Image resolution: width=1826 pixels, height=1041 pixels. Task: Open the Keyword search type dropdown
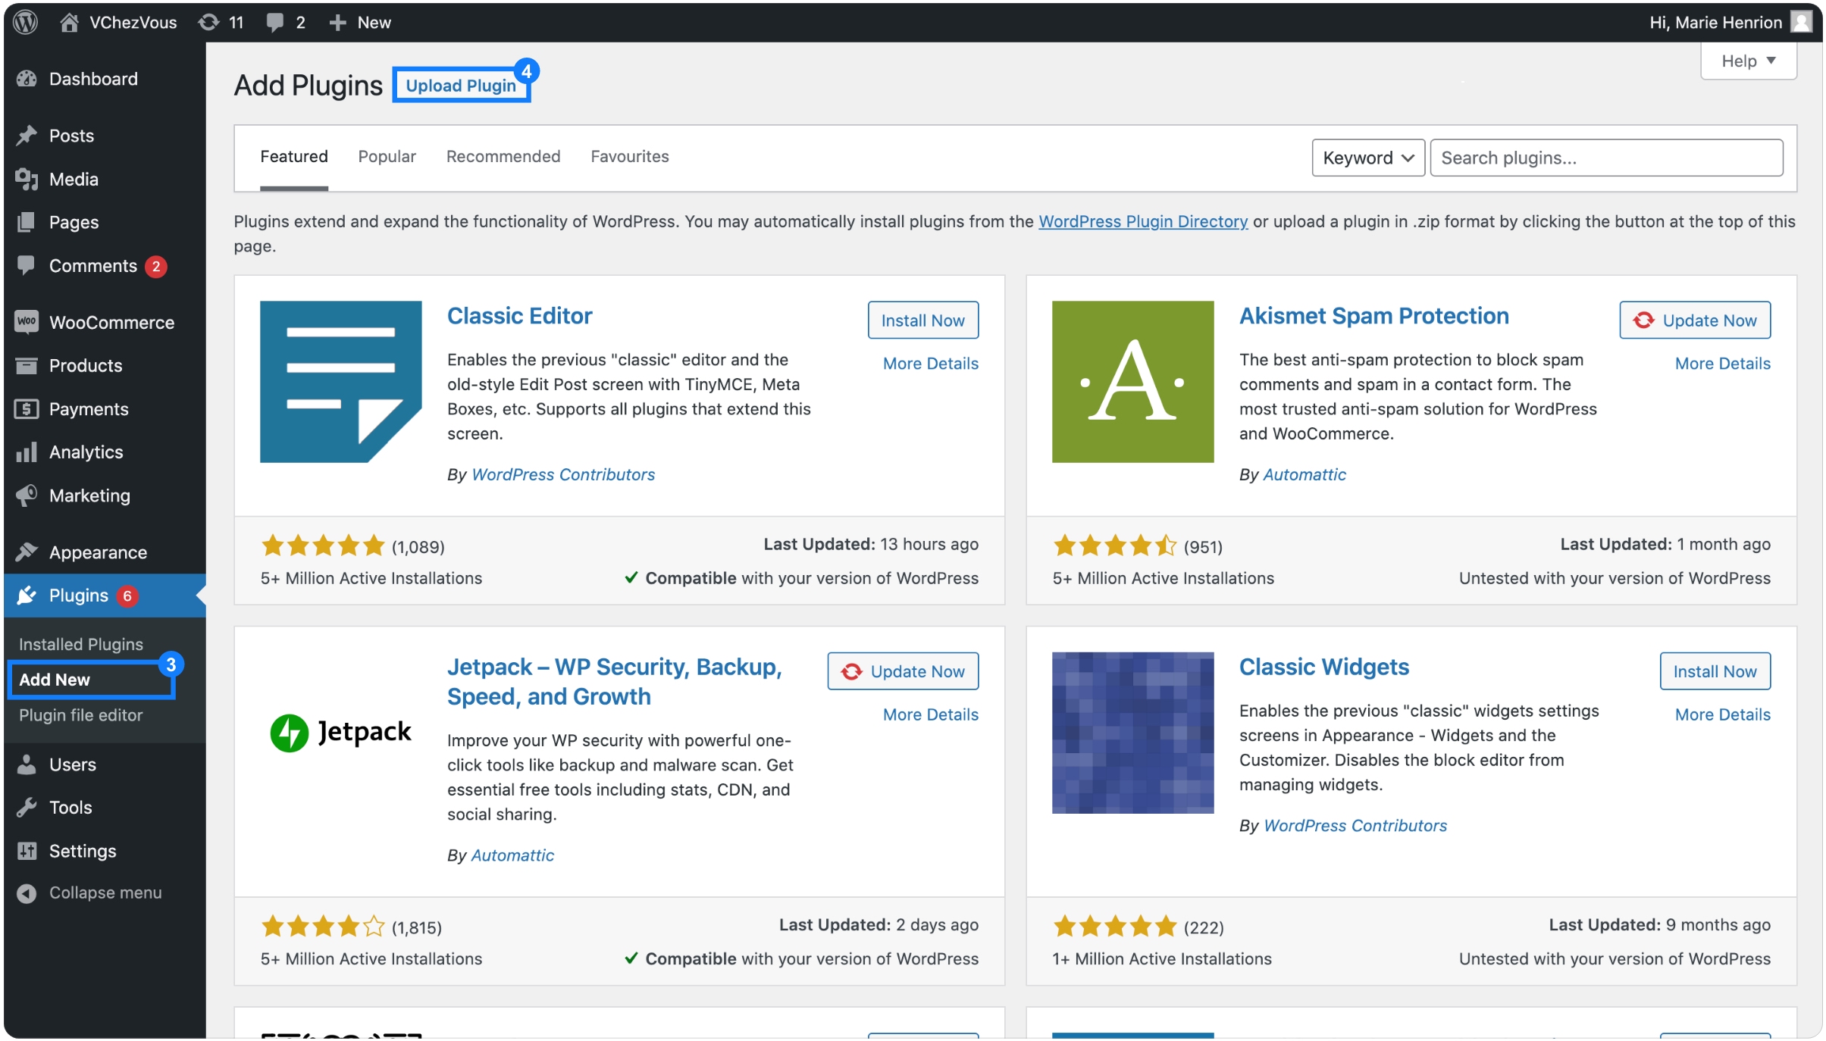click(x=1368, y=158)
